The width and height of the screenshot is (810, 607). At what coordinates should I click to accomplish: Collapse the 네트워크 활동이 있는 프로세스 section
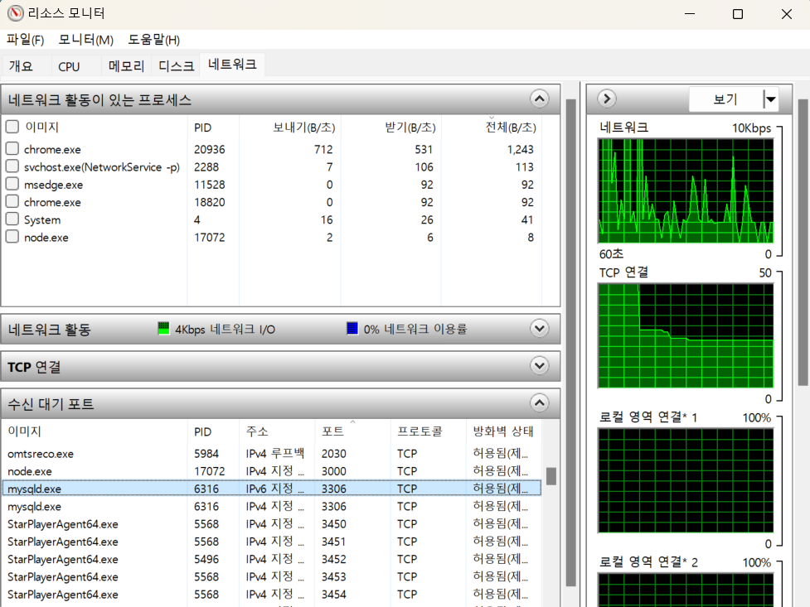pos(540,99)
